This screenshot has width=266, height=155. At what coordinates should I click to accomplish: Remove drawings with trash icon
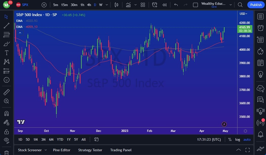pos(7,153)
